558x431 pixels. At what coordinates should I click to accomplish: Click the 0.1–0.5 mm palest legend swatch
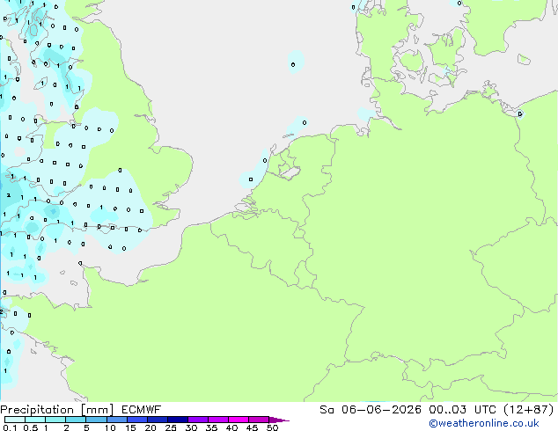pyautogui.click(x=15, y=420)
